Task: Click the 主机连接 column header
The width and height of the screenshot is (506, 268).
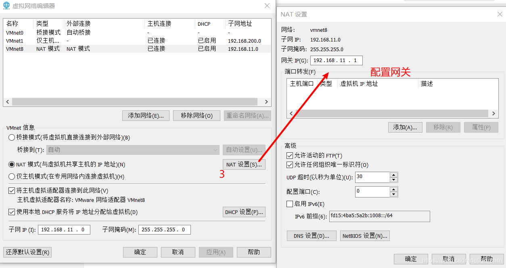Action: (x=169, y=24)
